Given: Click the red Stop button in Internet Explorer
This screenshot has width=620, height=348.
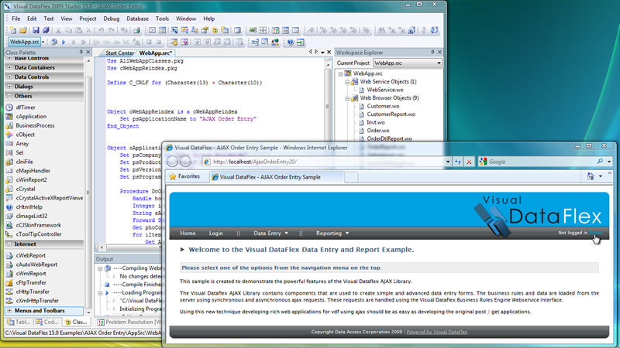Looking at the screenshot, I should coord(469,162).
